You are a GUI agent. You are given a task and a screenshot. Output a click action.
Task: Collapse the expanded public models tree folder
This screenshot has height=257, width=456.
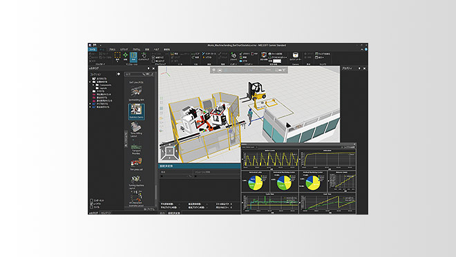click(x=90, y=82)
